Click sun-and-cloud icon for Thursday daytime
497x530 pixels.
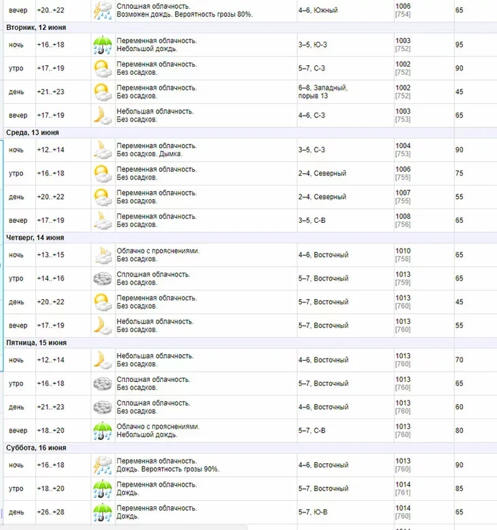point(103,302)
